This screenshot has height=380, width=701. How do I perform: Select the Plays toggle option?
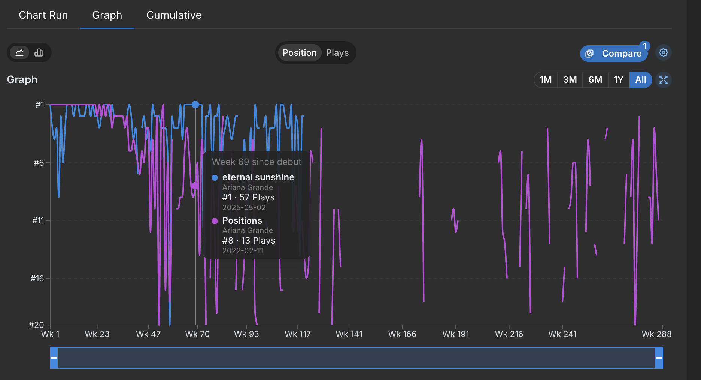pos(337,53)
